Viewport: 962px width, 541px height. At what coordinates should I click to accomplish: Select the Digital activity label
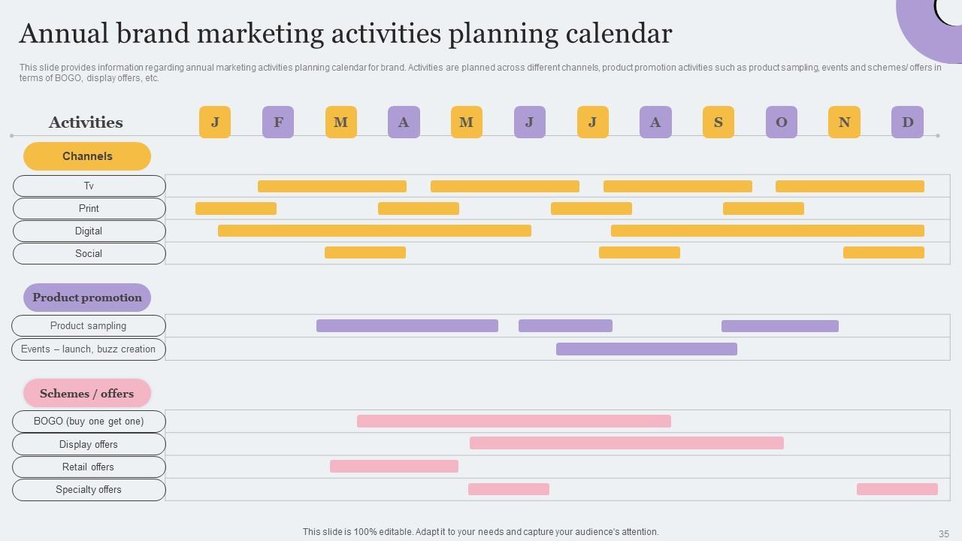pos(89,231)
